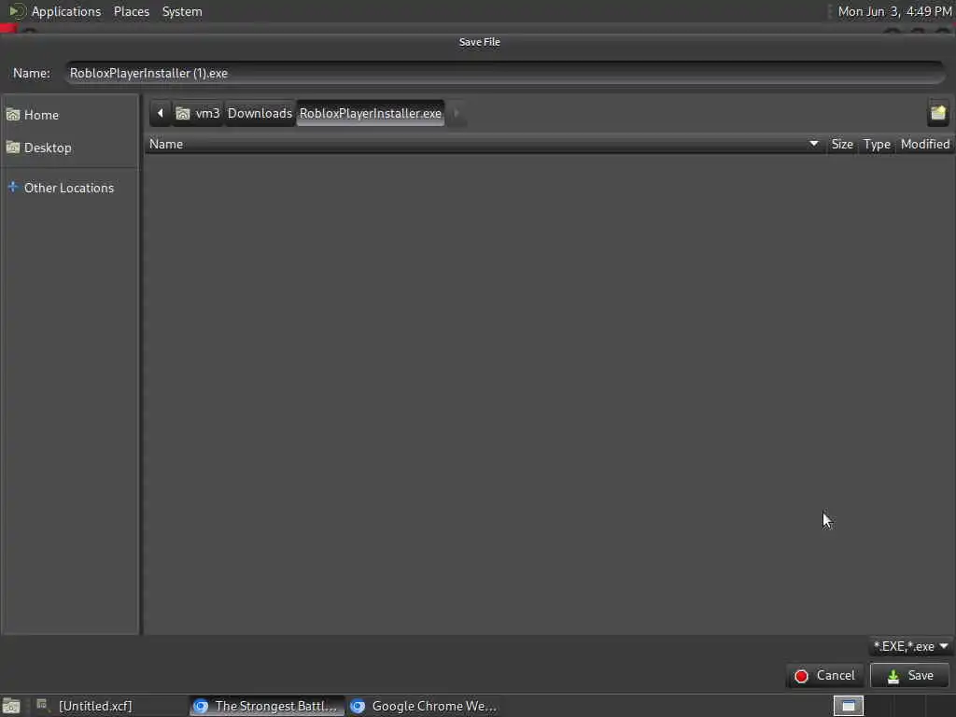
Task: Open the *.EXE,*.exe file type filter
Action: tap(911, 646)
